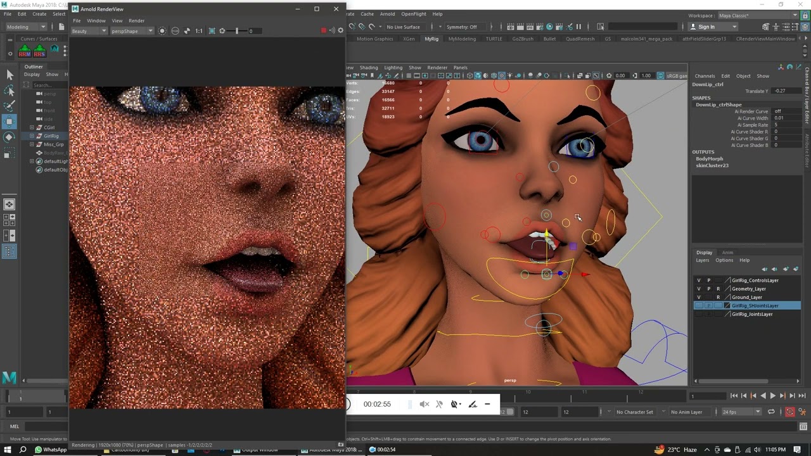
Task: Click skinCluster23 in OUTPUTS list
Action: (x=712, y=165)
